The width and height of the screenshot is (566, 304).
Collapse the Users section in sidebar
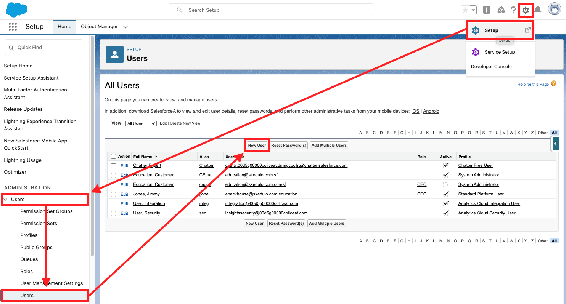tap(6, 200)
